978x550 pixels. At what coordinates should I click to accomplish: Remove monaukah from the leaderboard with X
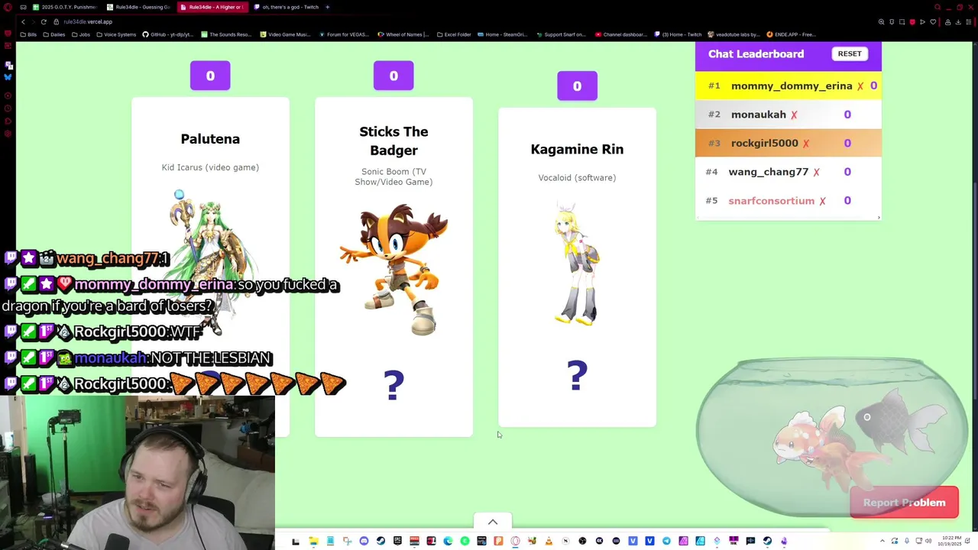tap(794, 115)
